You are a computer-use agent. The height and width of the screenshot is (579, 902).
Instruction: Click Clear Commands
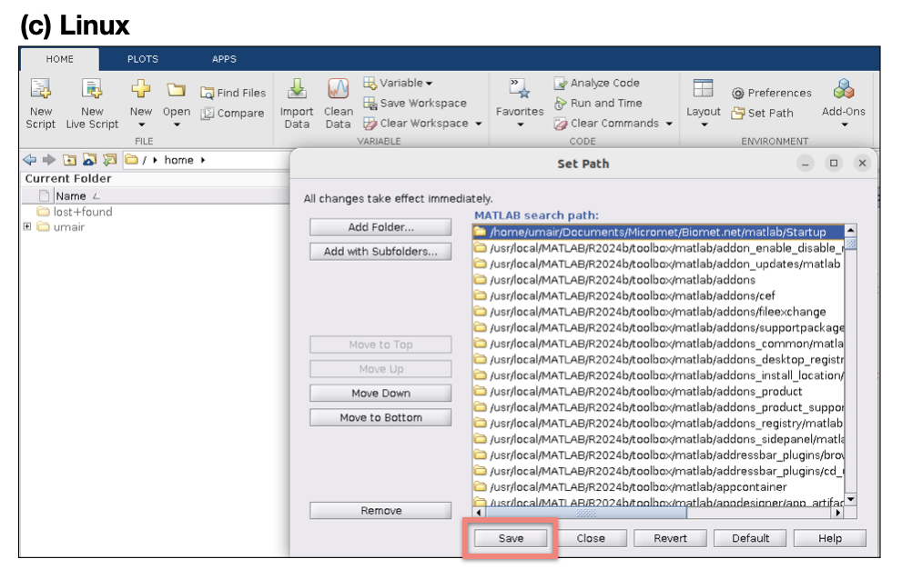click(x=606, y=124)
